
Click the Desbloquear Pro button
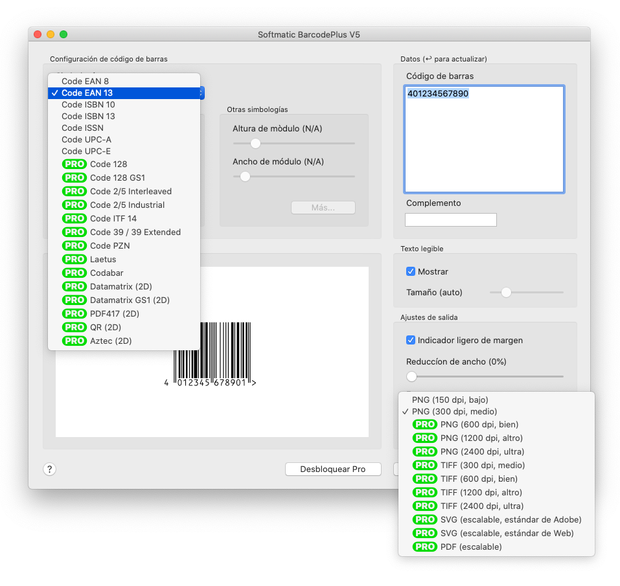[x=333, y=469]
